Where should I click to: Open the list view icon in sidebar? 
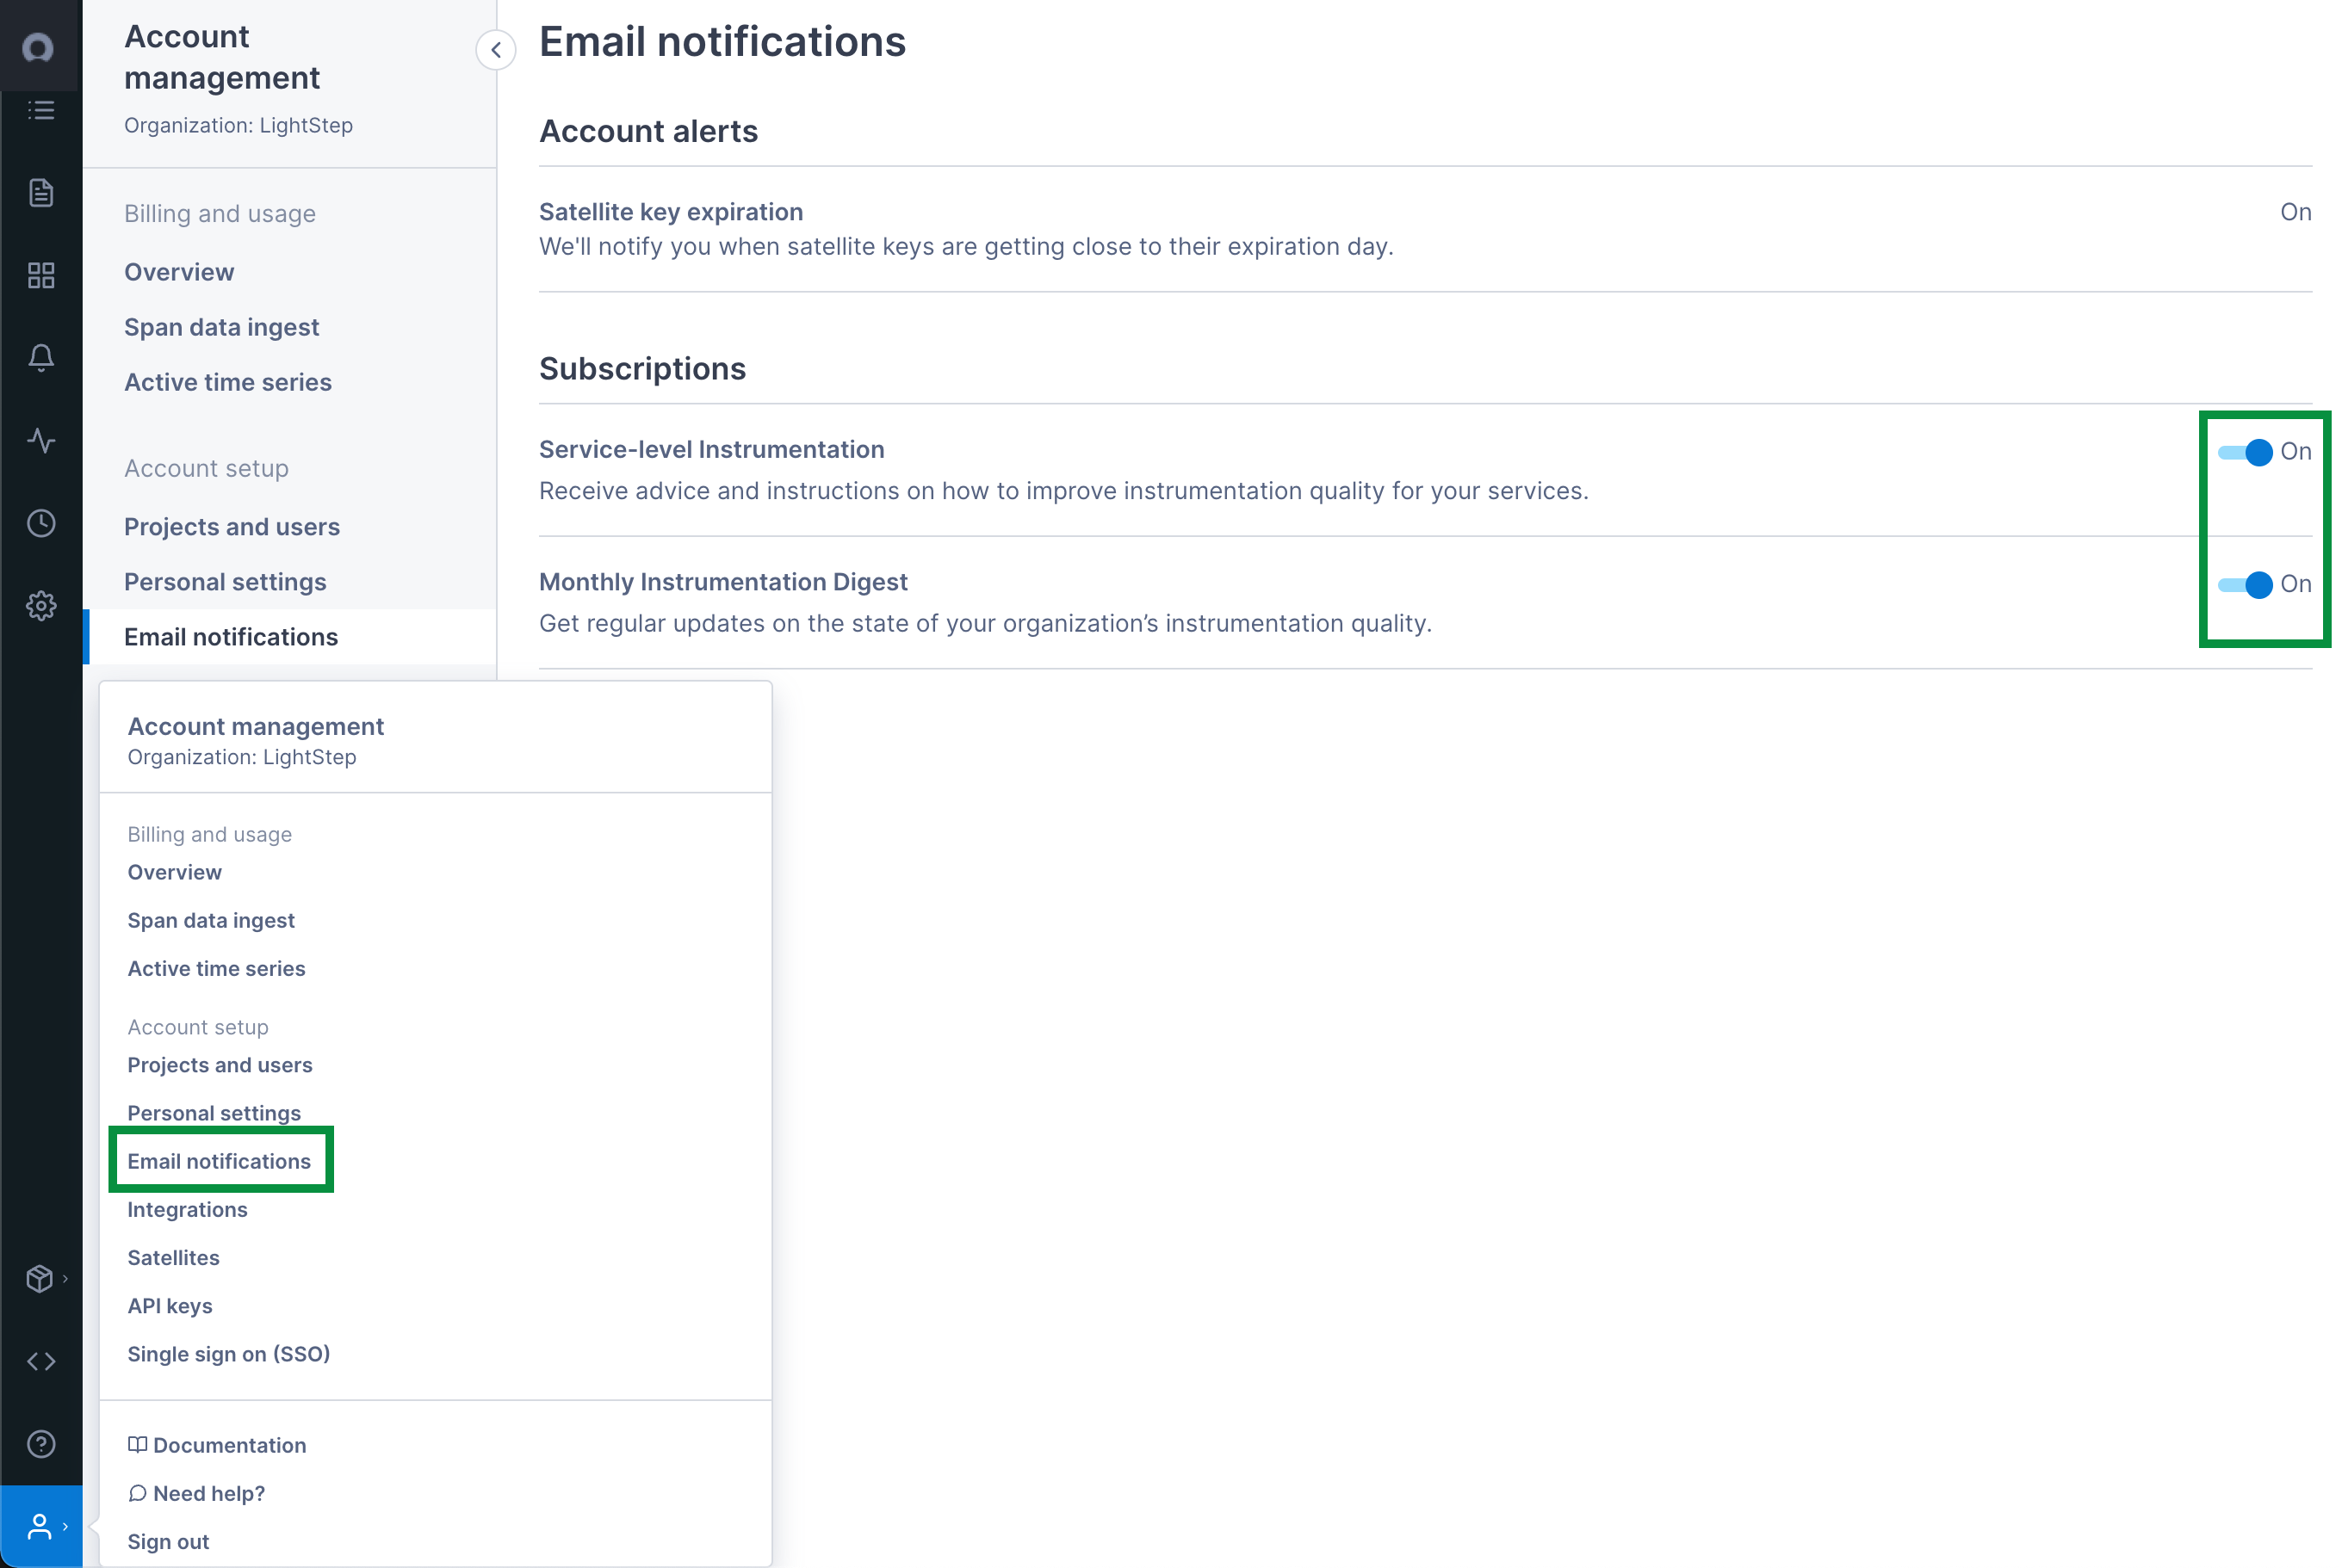click(x=41, y=110)
